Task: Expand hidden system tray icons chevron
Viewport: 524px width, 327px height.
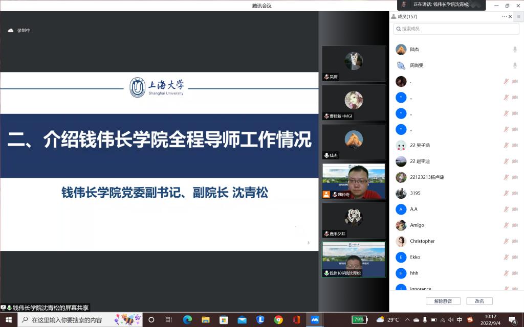Action: [x=407, y=320]
